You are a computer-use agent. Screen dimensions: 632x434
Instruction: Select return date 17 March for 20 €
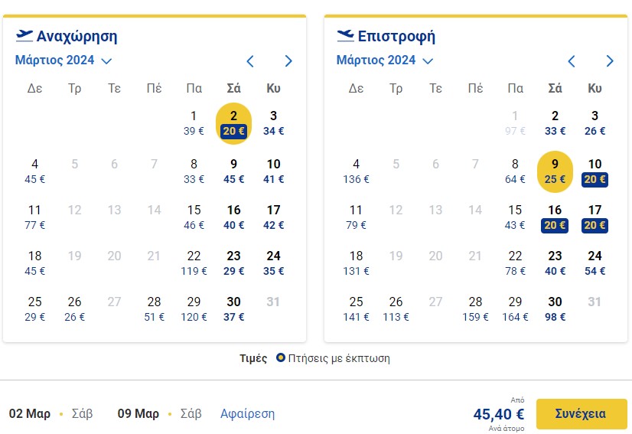[x=595, y=217]
